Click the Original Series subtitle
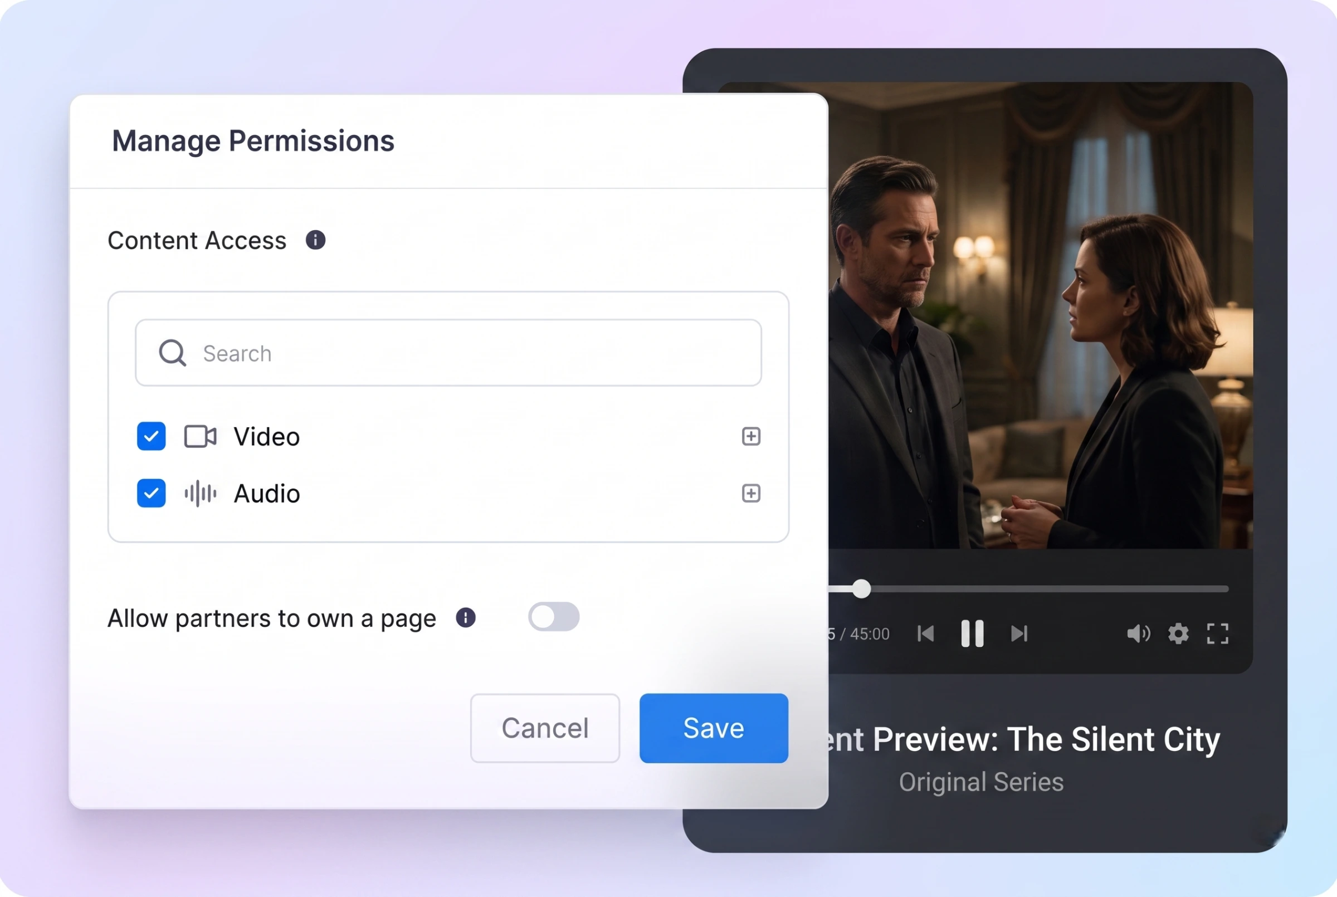 982,782
